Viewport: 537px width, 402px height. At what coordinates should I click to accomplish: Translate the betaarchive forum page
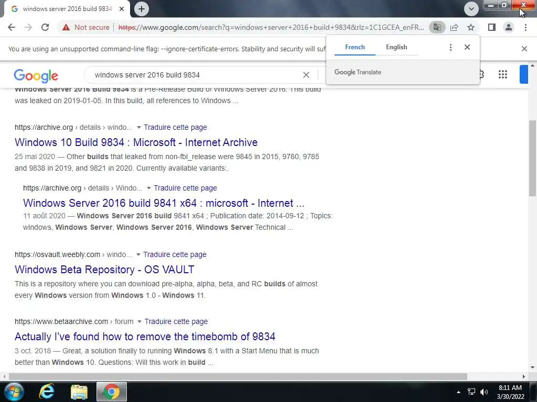coord(176,321)
